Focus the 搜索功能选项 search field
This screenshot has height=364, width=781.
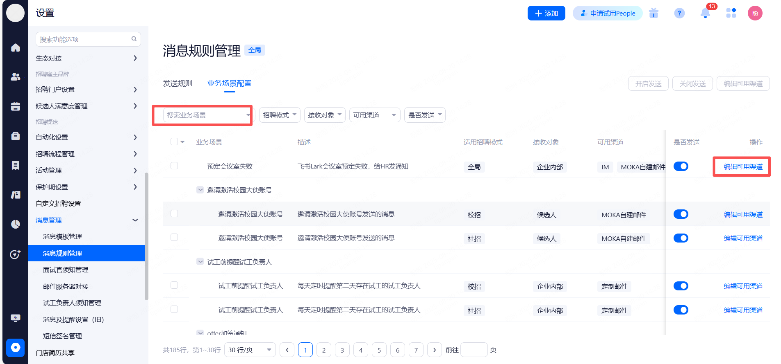coord(84,39)
